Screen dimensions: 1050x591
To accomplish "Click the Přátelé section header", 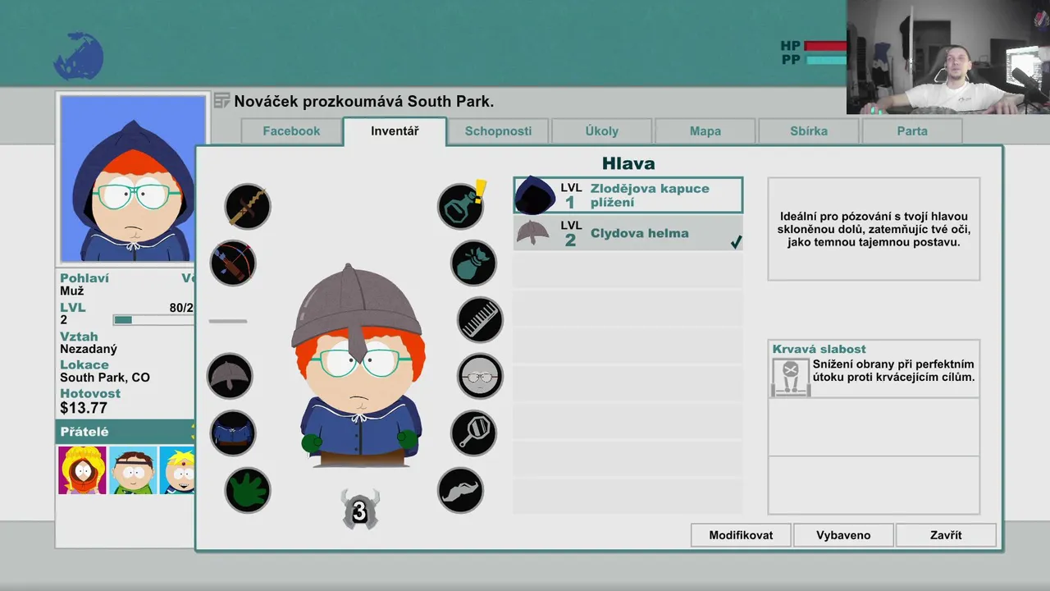I will click(x=126, y=432).
